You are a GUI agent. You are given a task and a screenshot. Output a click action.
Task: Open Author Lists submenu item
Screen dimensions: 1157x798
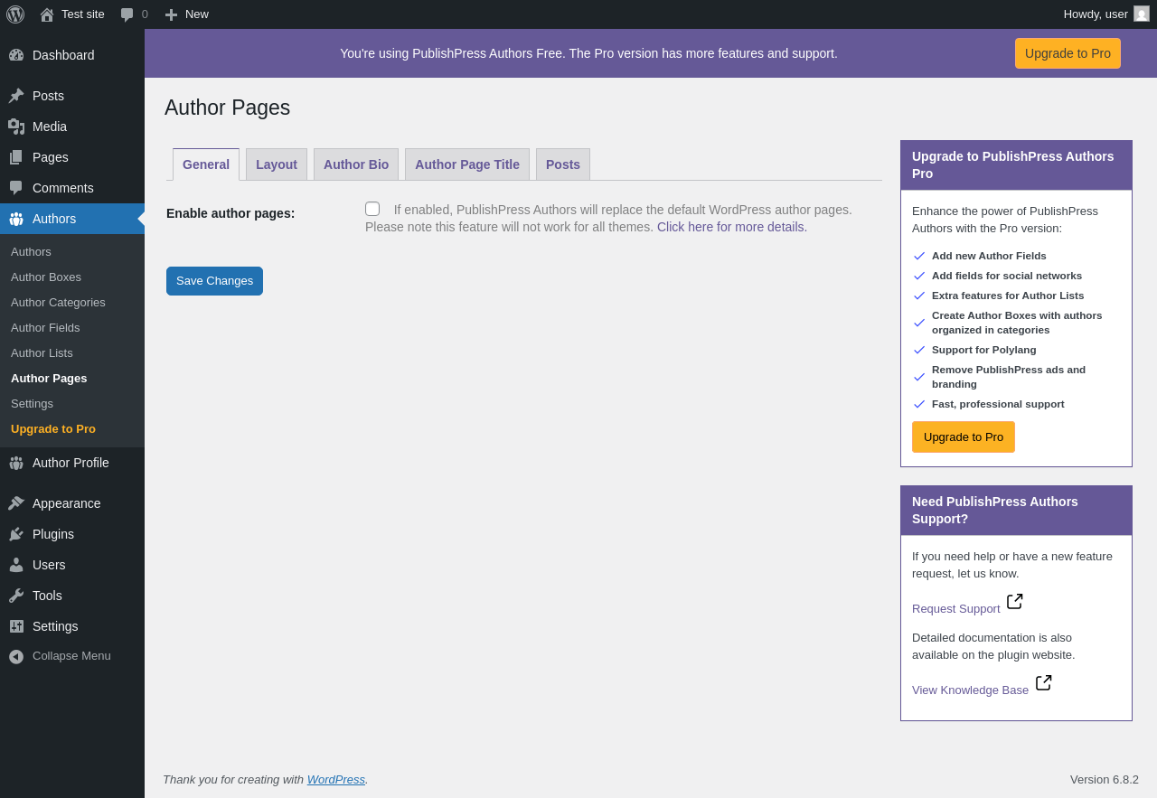click(42, 352)
